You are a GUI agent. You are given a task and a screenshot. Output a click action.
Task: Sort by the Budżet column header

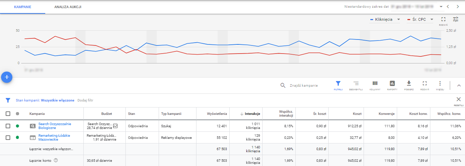point(106,113)
